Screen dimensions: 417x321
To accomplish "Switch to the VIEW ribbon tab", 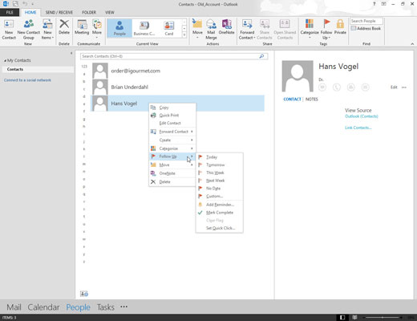I will click(x=110, y=12).
